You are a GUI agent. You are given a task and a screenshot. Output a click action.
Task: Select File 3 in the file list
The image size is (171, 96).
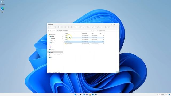tap(84, 40)
